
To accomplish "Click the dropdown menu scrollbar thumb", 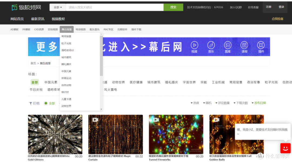I will 101,56.
